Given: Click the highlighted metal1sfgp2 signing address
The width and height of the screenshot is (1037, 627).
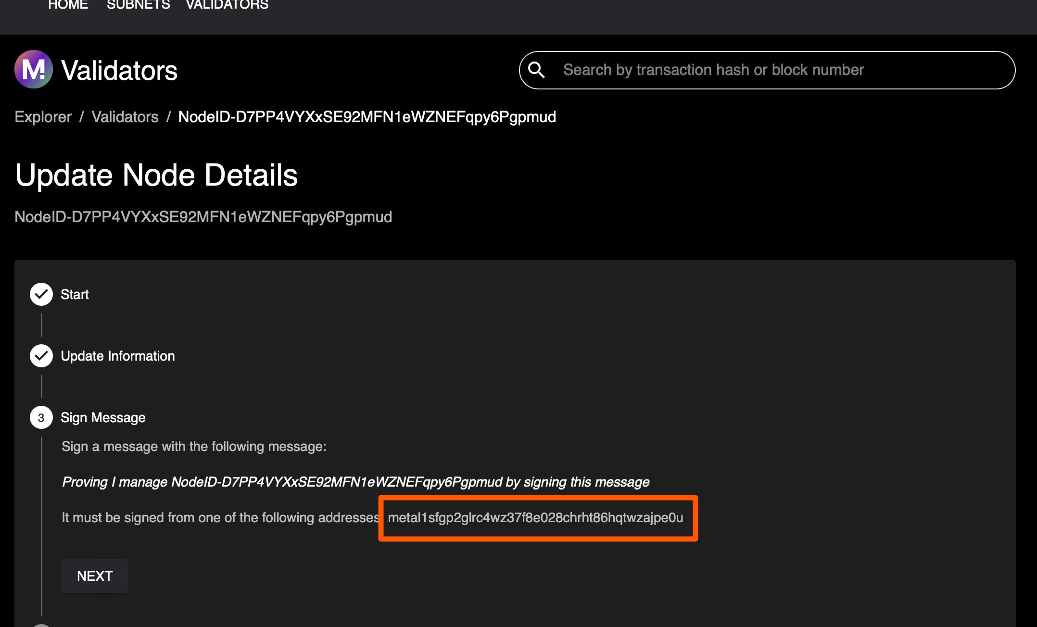Looking at the screenshot, I should (535, 518).
